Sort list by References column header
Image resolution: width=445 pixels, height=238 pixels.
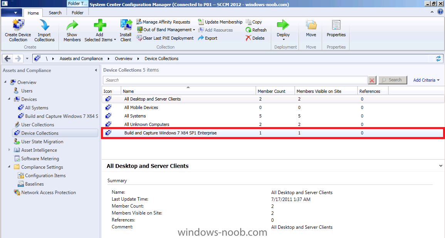[373, 91]
